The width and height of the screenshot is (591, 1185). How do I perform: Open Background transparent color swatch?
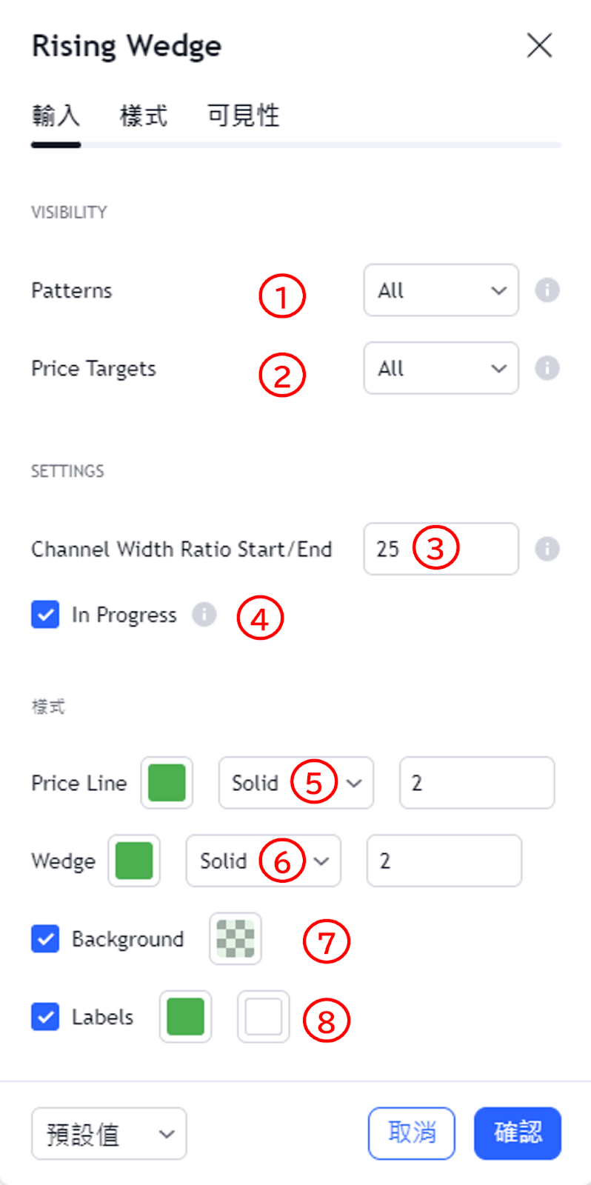pos(236,938)
